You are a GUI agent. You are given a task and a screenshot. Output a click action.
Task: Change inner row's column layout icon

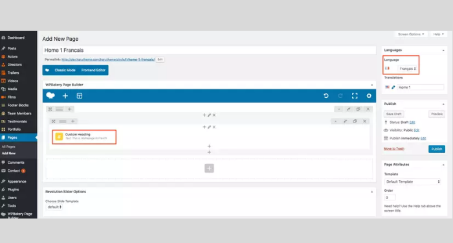click(x=63, y=121)
